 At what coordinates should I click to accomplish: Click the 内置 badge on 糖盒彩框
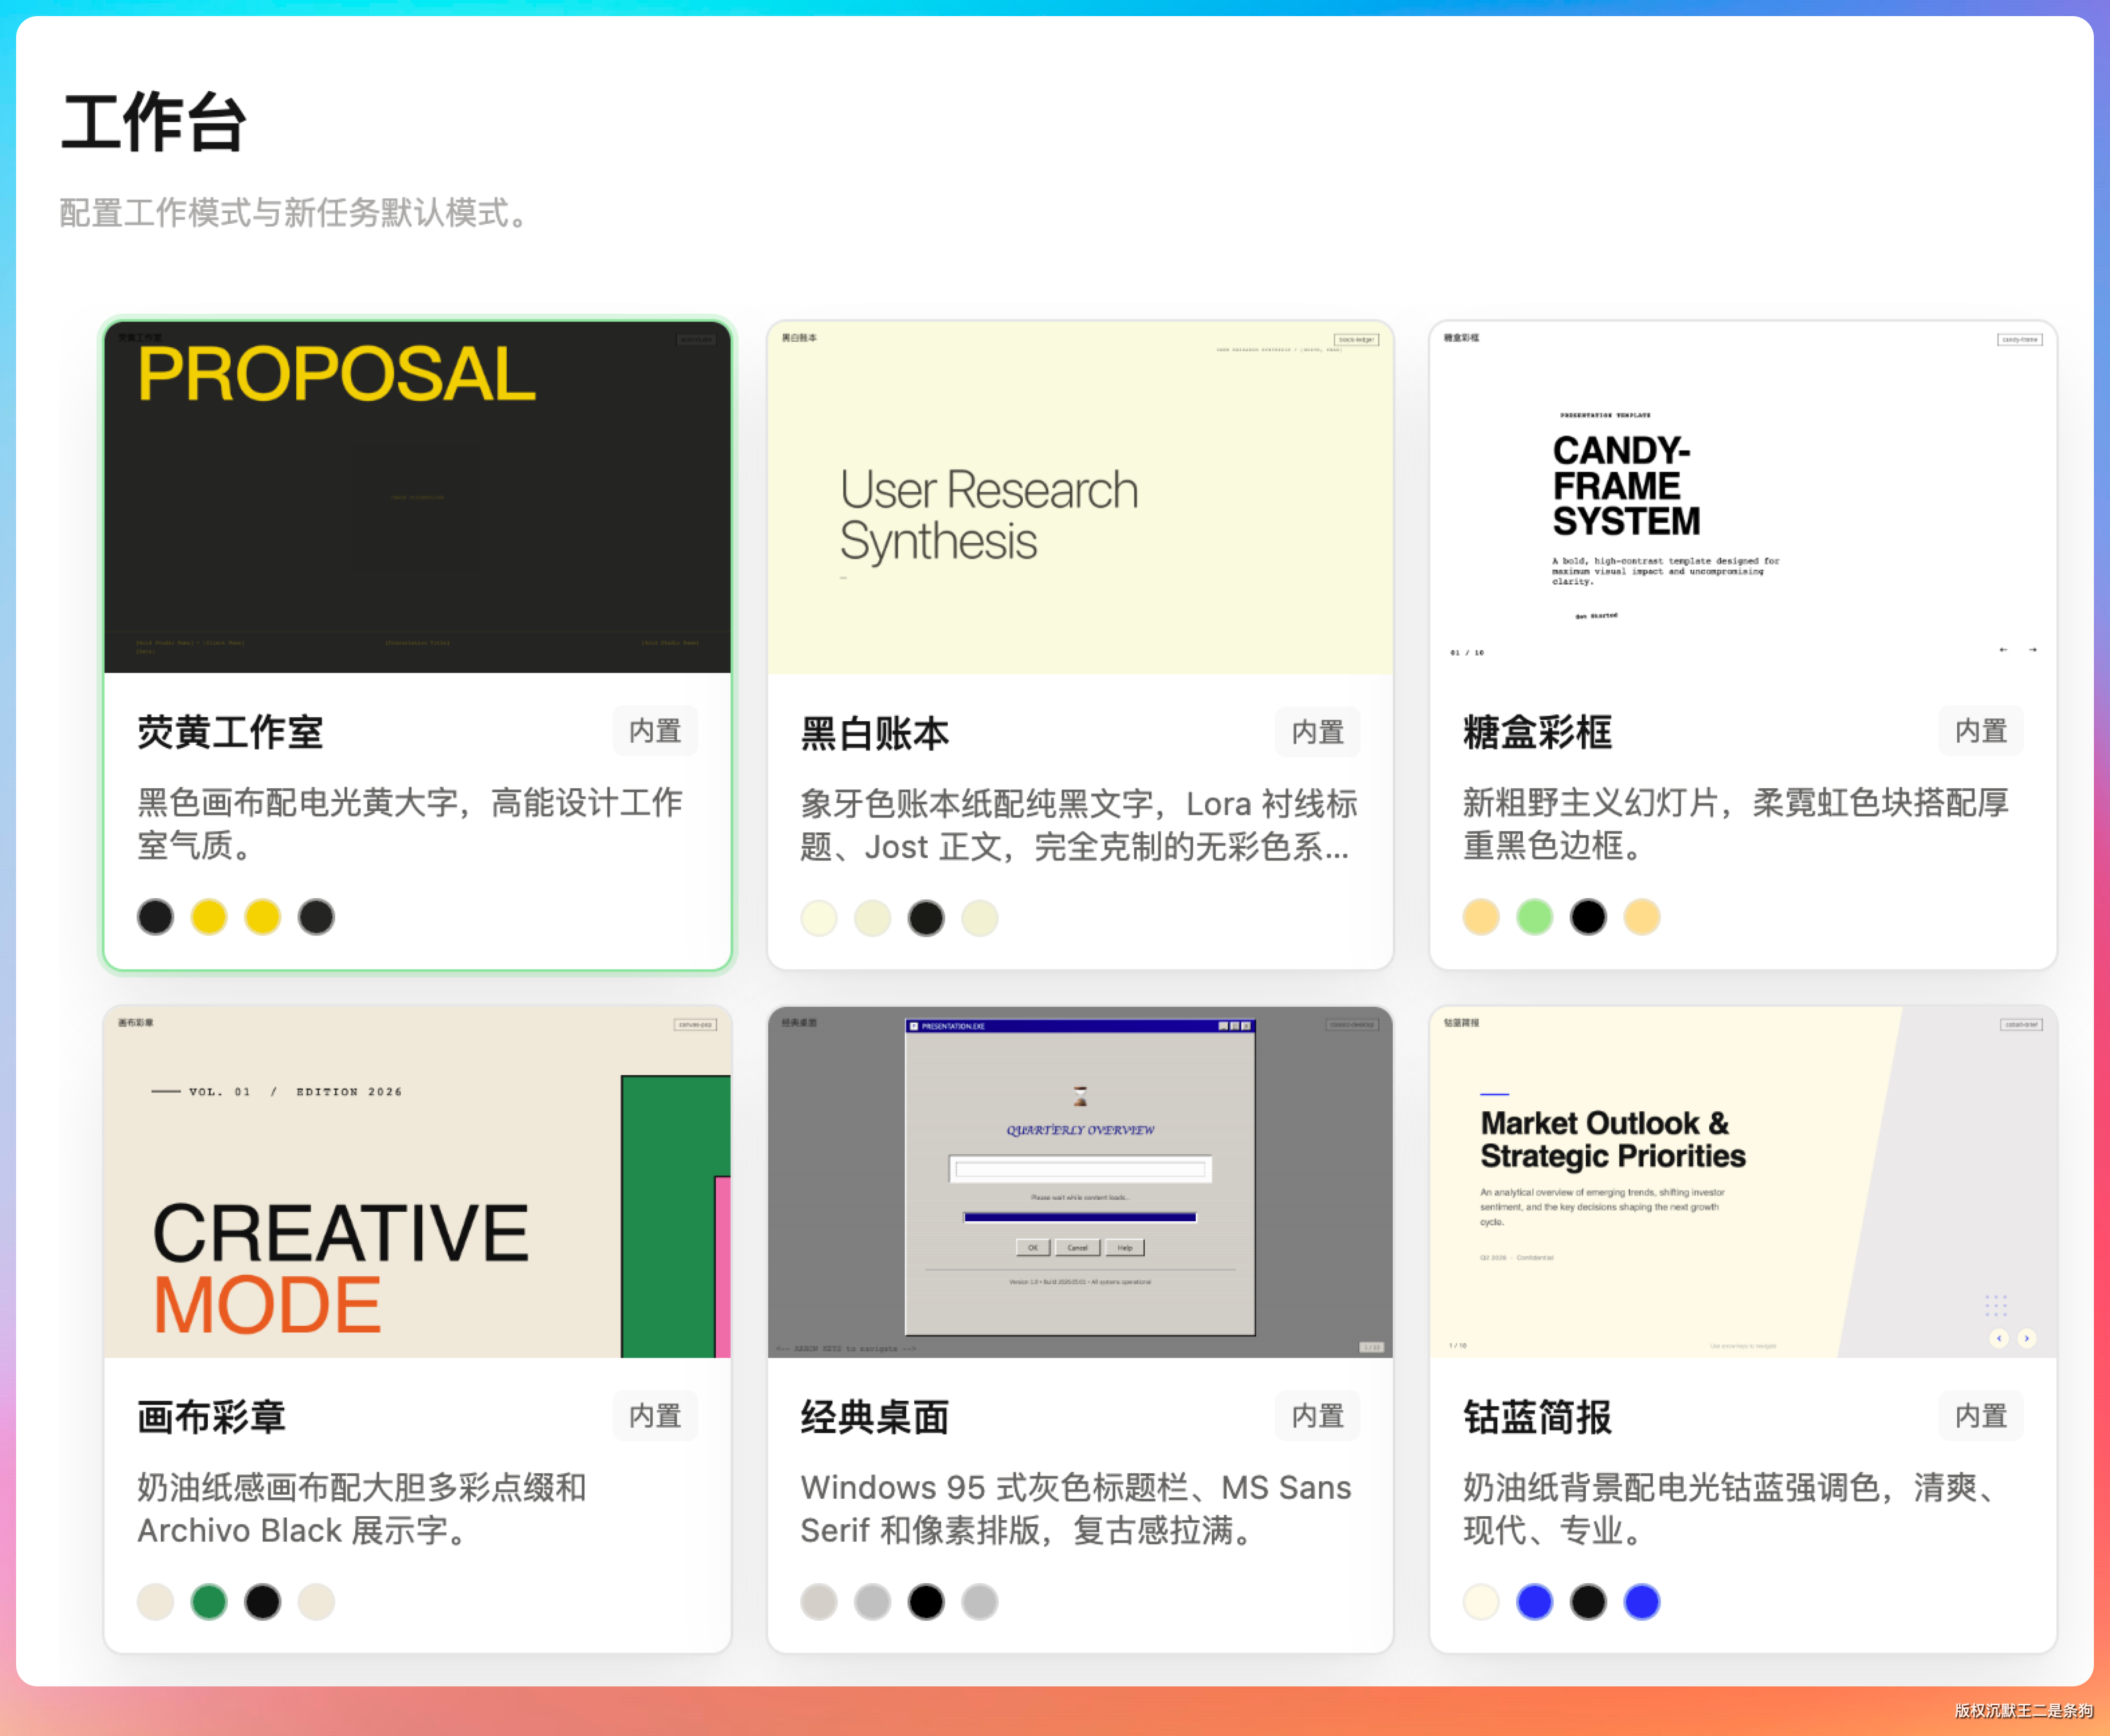(1981, 731)
